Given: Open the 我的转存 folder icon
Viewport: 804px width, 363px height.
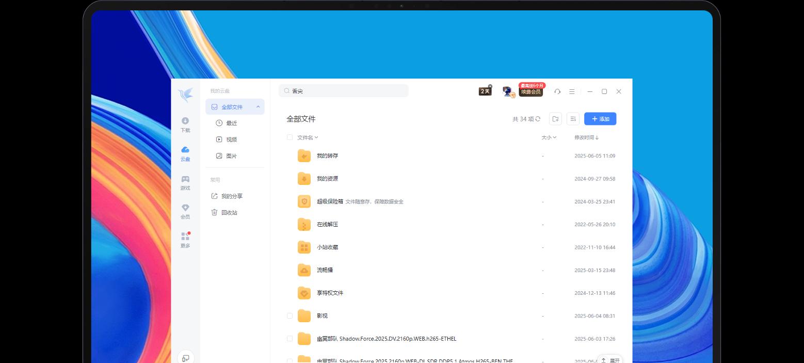Looking at the screenshot, I should click(x=304, y=156).
